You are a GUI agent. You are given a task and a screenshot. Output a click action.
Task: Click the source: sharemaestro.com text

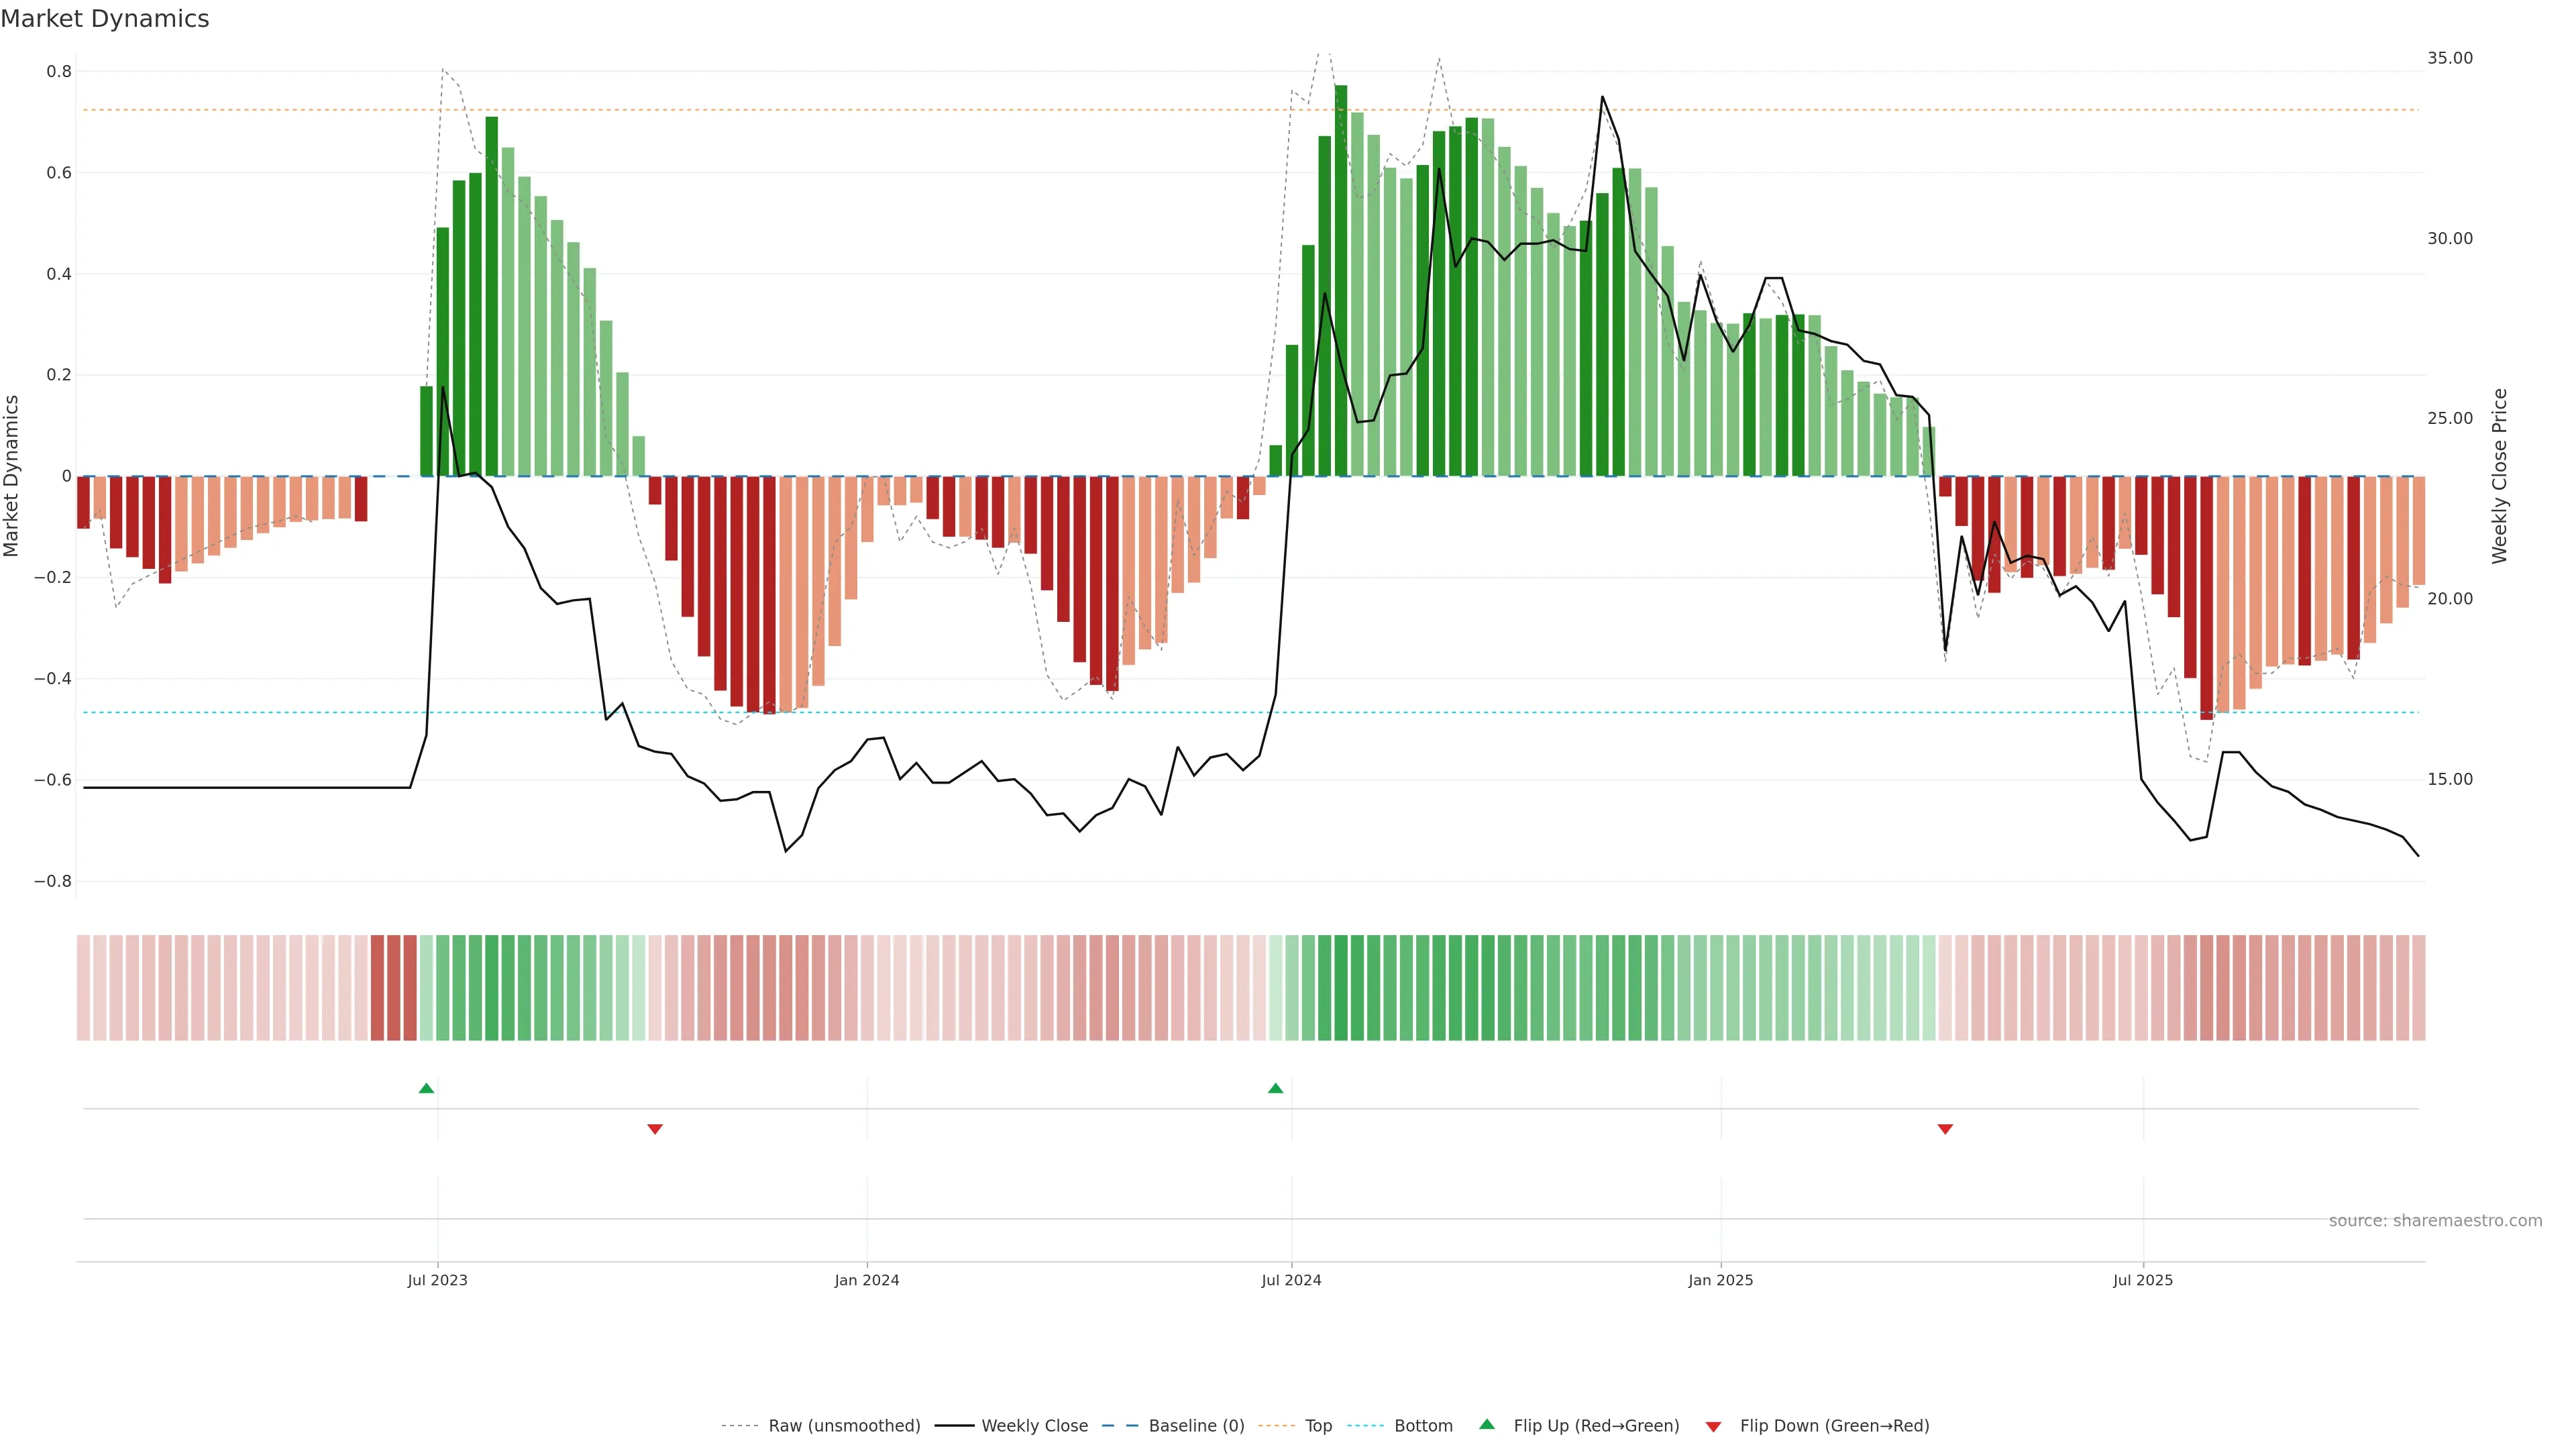2435,1221
